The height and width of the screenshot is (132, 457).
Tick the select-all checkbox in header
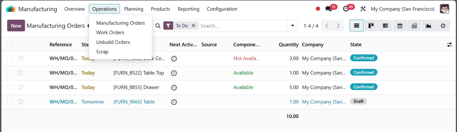pyautogui.click(x=10, y=44)
